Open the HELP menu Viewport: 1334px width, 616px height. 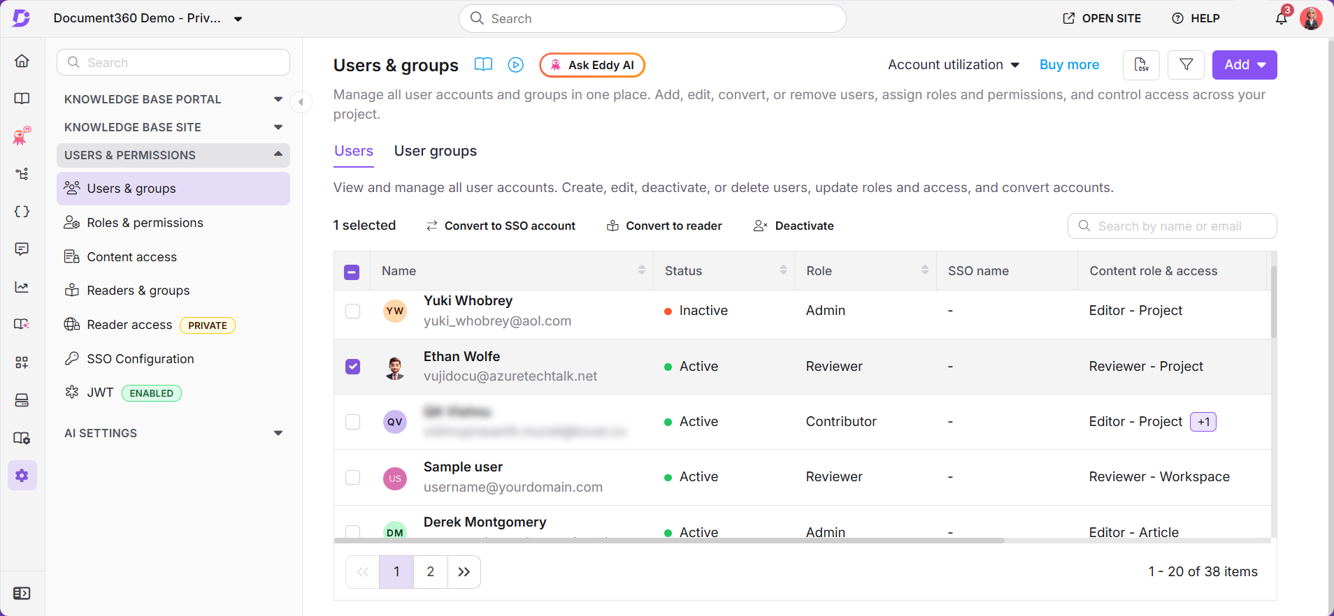click(1196, 18)
